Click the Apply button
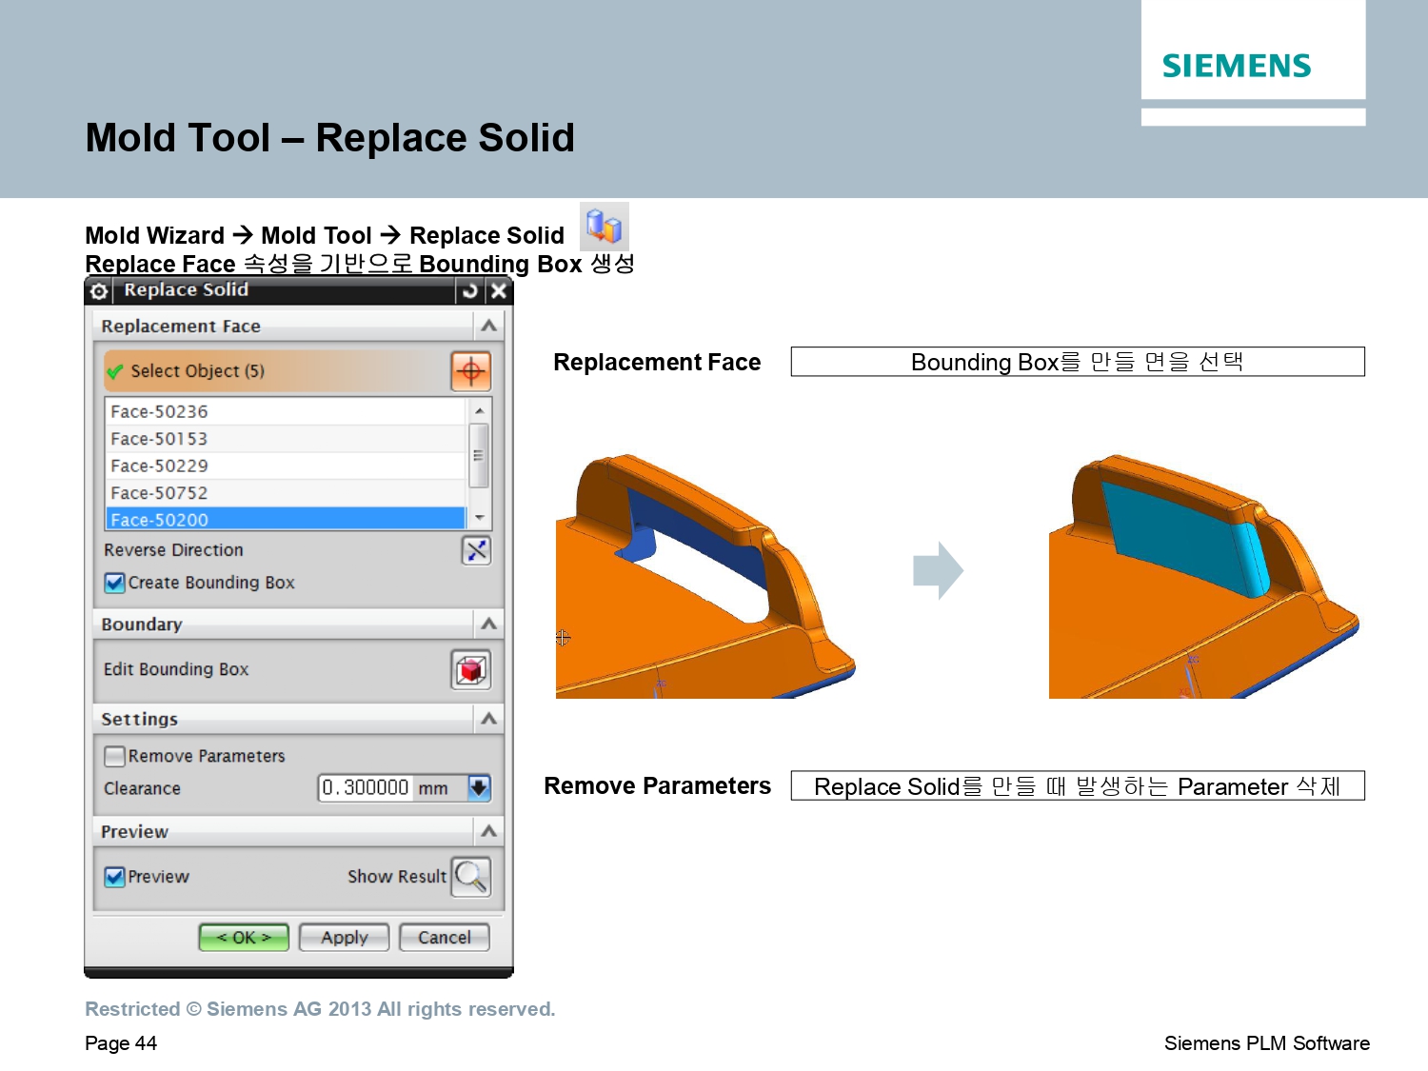This screenshot has height=1071, width=1428. 345,938
